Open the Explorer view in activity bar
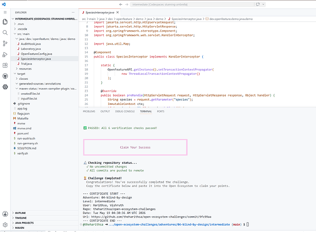This screenshot has width=316, height=232. click(5, 21)
